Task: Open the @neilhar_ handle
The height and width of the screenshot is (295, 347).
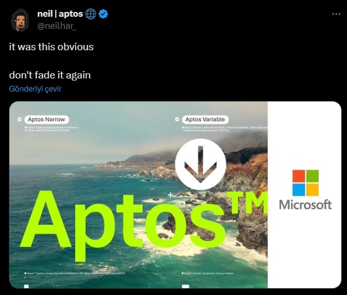Action: (56, 26)
